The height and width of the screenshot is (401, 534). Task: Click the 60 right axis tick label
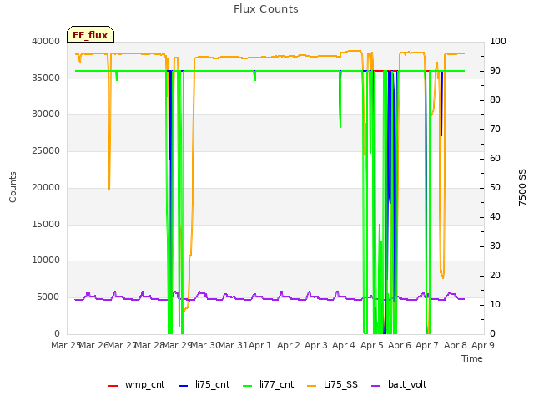(495, 159)
